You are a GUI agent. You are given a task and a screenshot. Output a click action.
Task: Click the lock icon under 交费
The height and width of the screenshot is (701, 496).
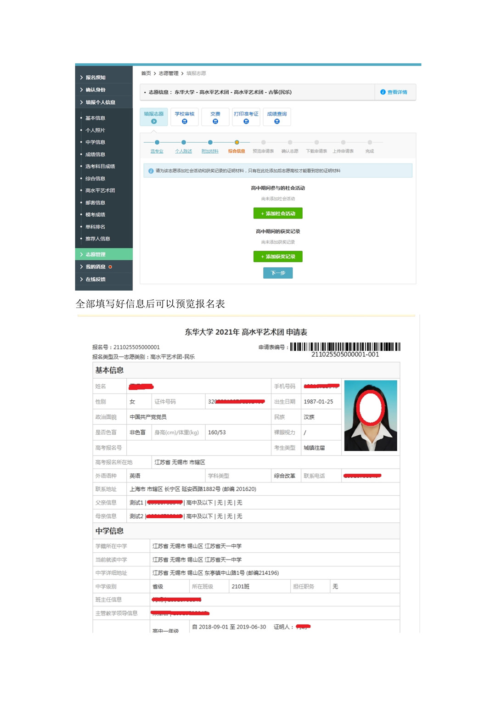point(215,122)
